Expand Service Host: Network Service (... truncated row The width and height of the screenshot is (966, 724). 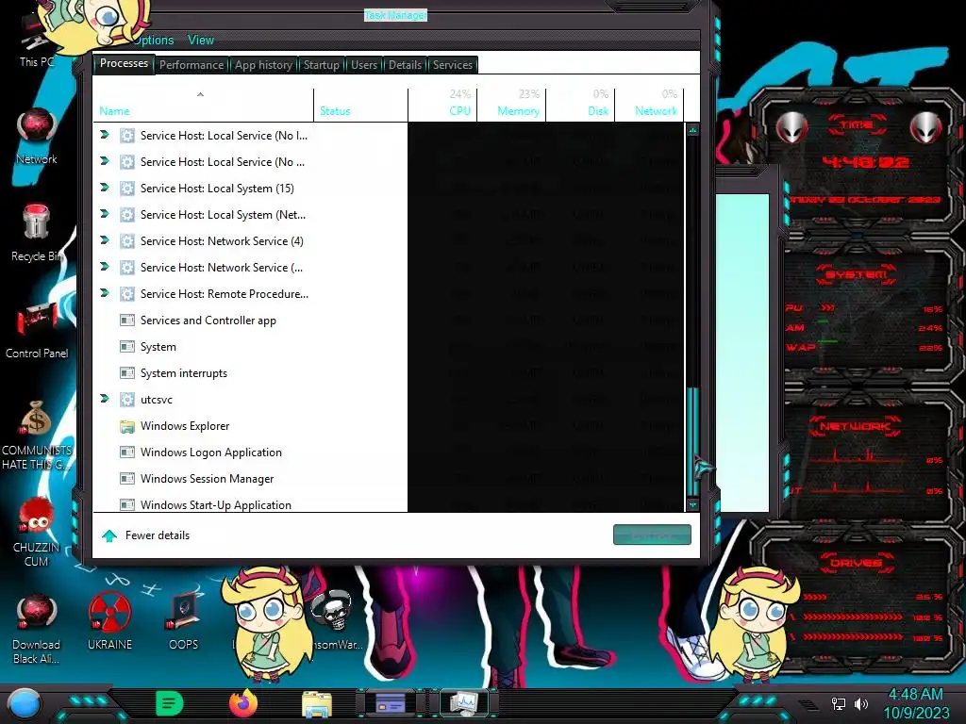(x=105, y=267)
